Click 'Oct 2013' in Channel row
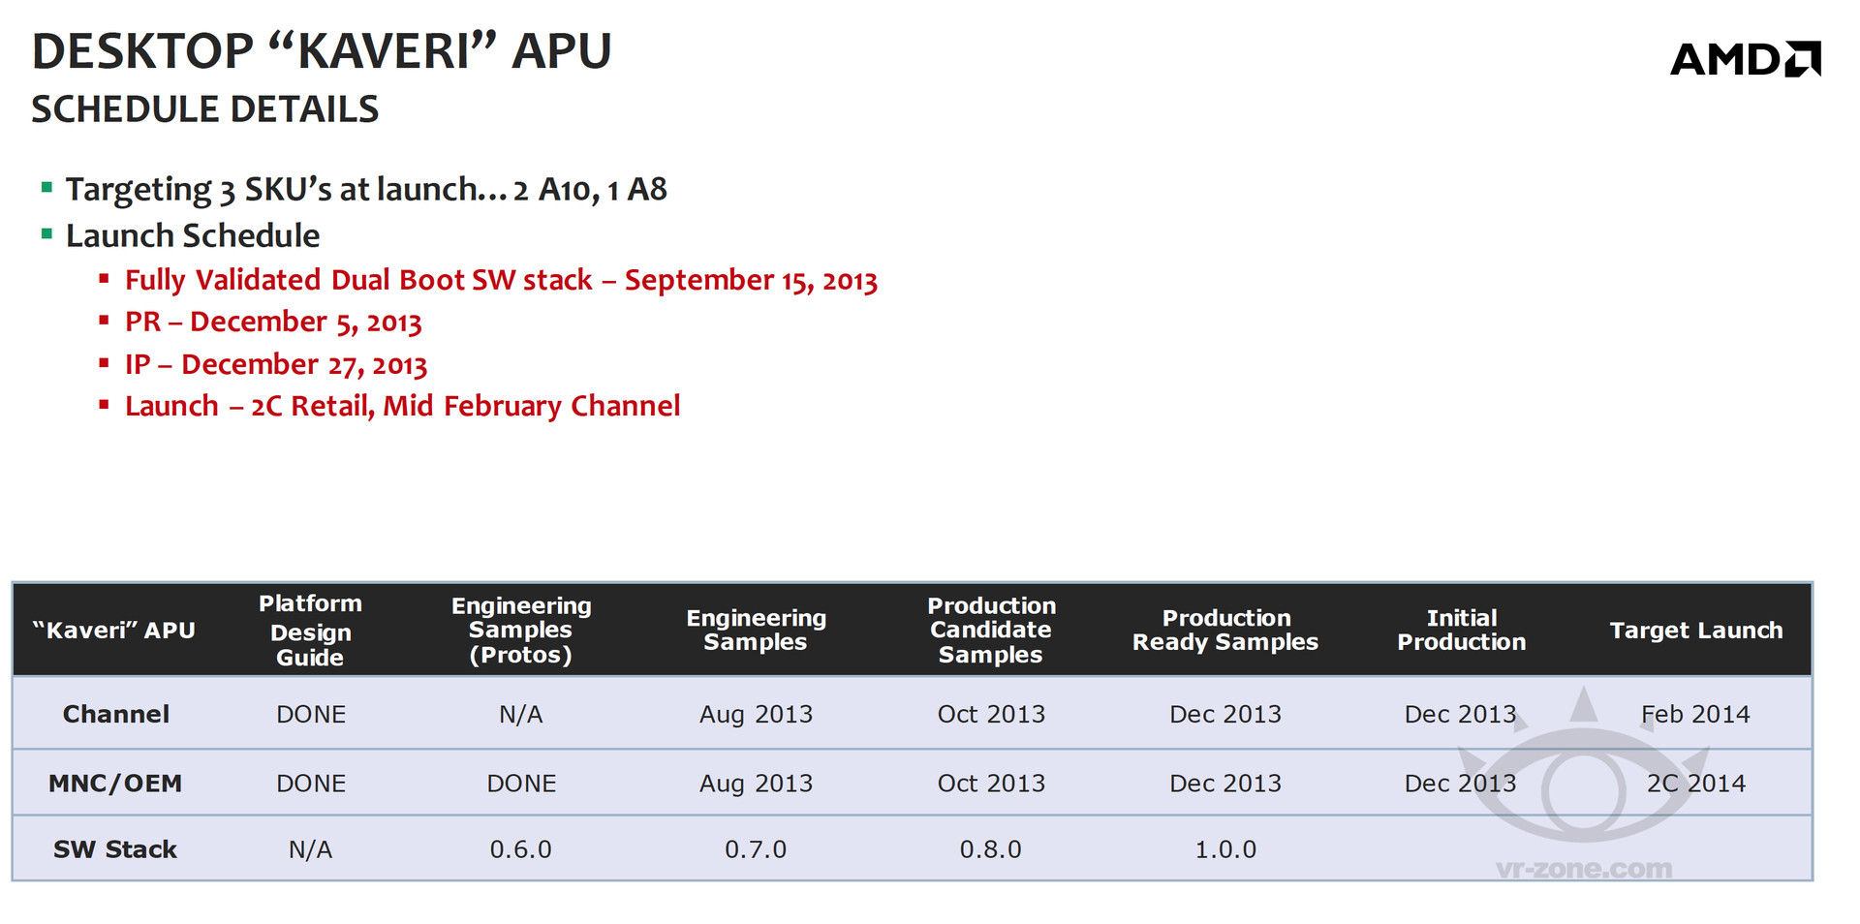 click(x=991, y=714)
